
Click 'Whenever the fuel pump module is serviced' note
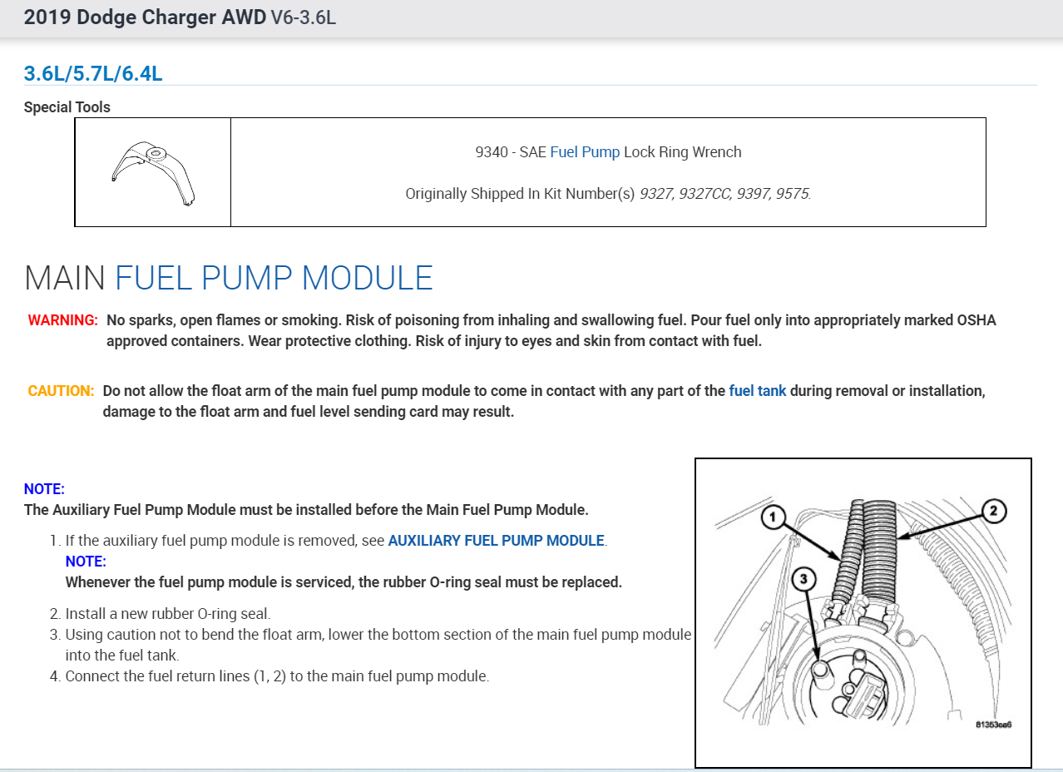(344, 582)
